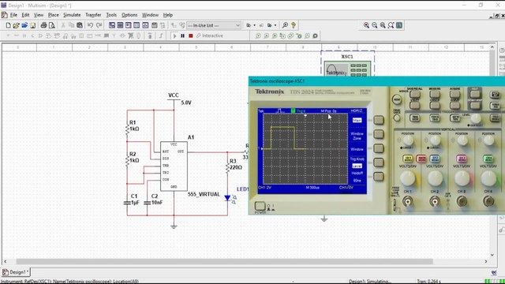
Task: Click the Full Screen green icon
Action: [x=399, y=25]
